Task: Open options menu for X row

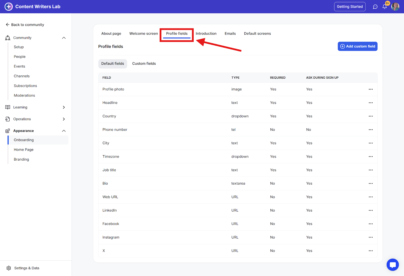Action: (371, 251)
